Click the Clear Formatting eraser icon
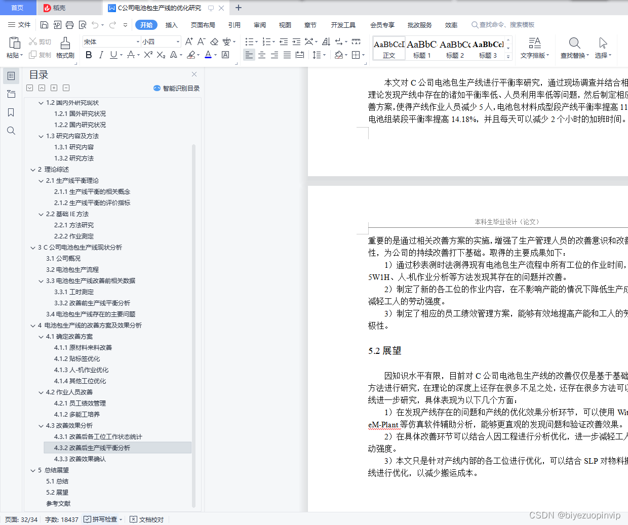Screen dimensions: 628x525 coord(214,42)
